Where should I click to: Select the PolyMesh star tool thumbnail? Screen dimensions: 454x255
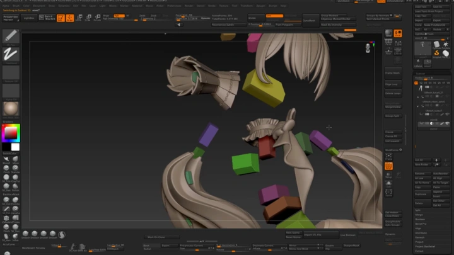click(446, 45)
